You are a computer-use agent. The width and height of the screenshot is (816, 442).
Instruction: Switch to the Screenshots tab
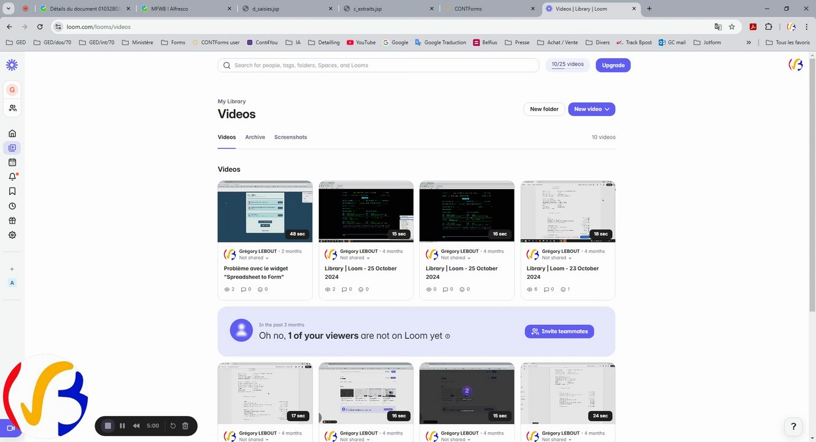pos(290,137)
